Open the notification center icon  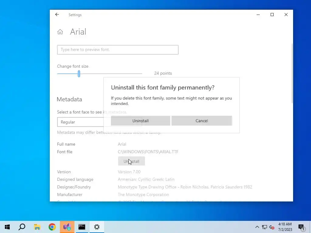point(302,227)
